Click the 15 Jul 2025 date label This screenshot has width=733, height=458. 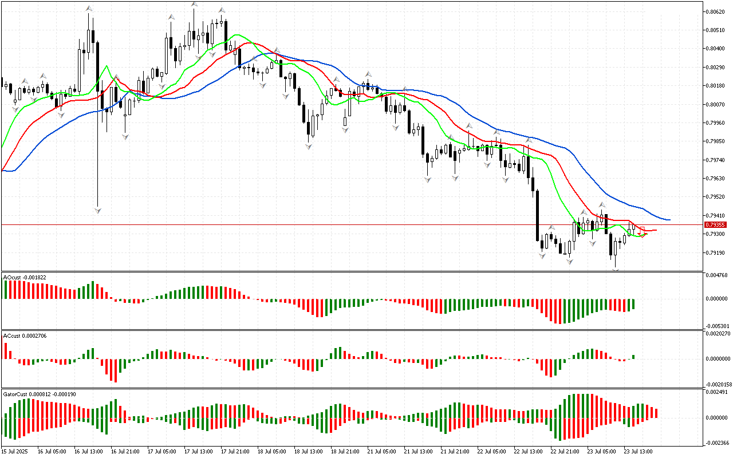tap(14, 451)
